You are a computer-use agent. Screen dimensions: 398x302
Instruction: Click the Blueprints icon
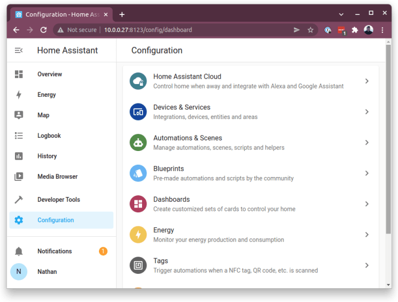point(138,173)
